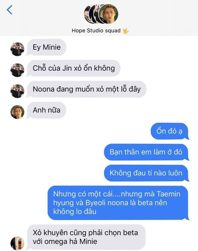The height and width of the screenshot is (251, 198).
Task: Tap the avatar beside the "Xỏ khuyên" message
Action: (17, 243)
